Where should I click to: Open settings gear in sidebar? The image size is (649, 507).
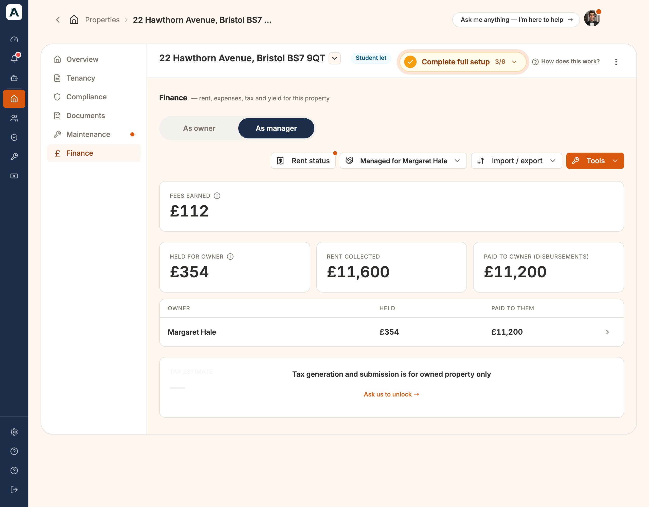[14, 432]
